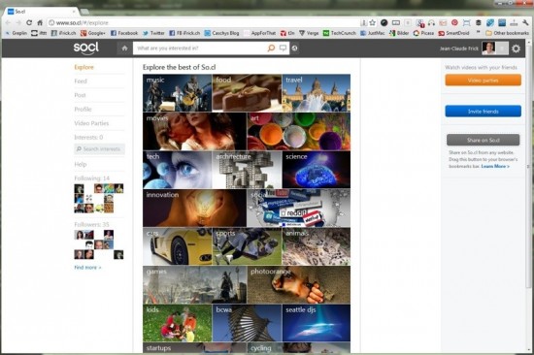Viewport: 534px width, 355px height.
Task: Click into the Search interests field
Action: click(99, 149)
